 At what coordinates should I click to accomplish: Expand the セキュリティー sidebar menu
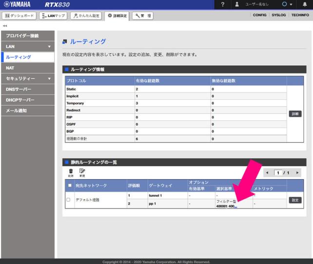click(28, 79)
